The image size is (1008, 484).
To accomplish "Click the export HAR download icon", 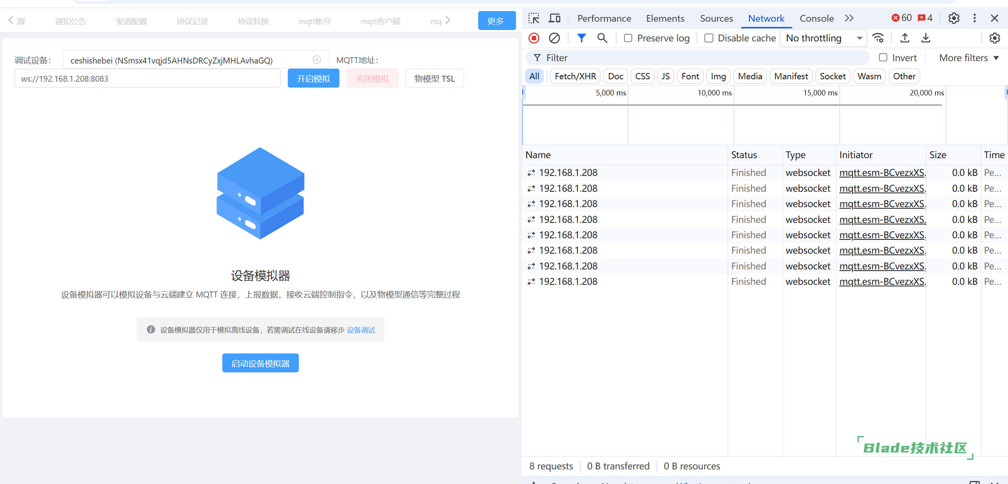I will [x=926, y=38].
